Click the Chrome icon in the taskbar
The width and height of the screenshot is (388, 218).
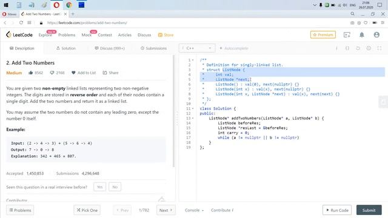point(69,5)
